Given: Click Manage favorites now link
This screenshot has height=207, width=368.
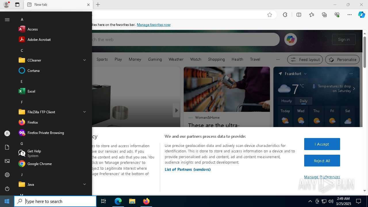Looking at the screenshot, I should point(154,25).
